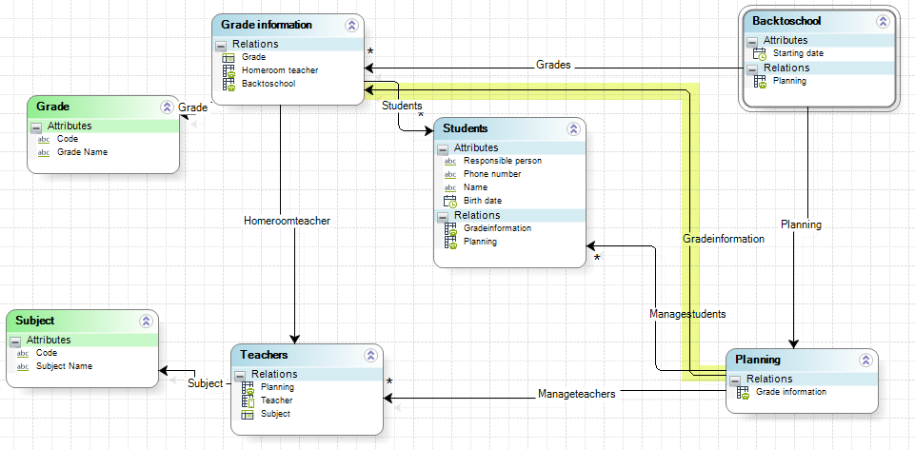Viewport: 915px width, 449px height.
Task: Click the Grade relation icon in Grade information
Action: 229,58
